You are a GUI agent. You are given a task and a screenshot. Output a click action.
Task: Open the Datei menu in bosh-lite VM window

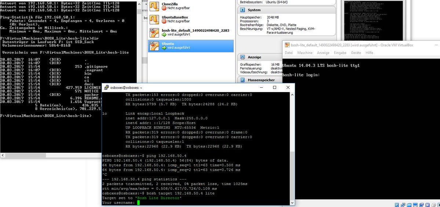point(289,53)
